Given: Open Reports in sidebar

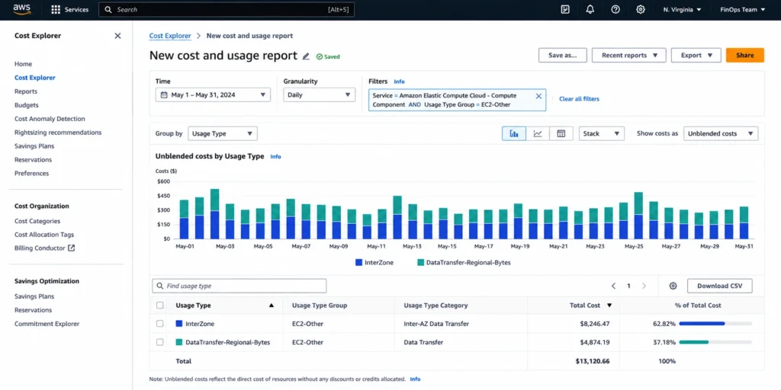Looking at the screenshot, I should click(26, 91).
